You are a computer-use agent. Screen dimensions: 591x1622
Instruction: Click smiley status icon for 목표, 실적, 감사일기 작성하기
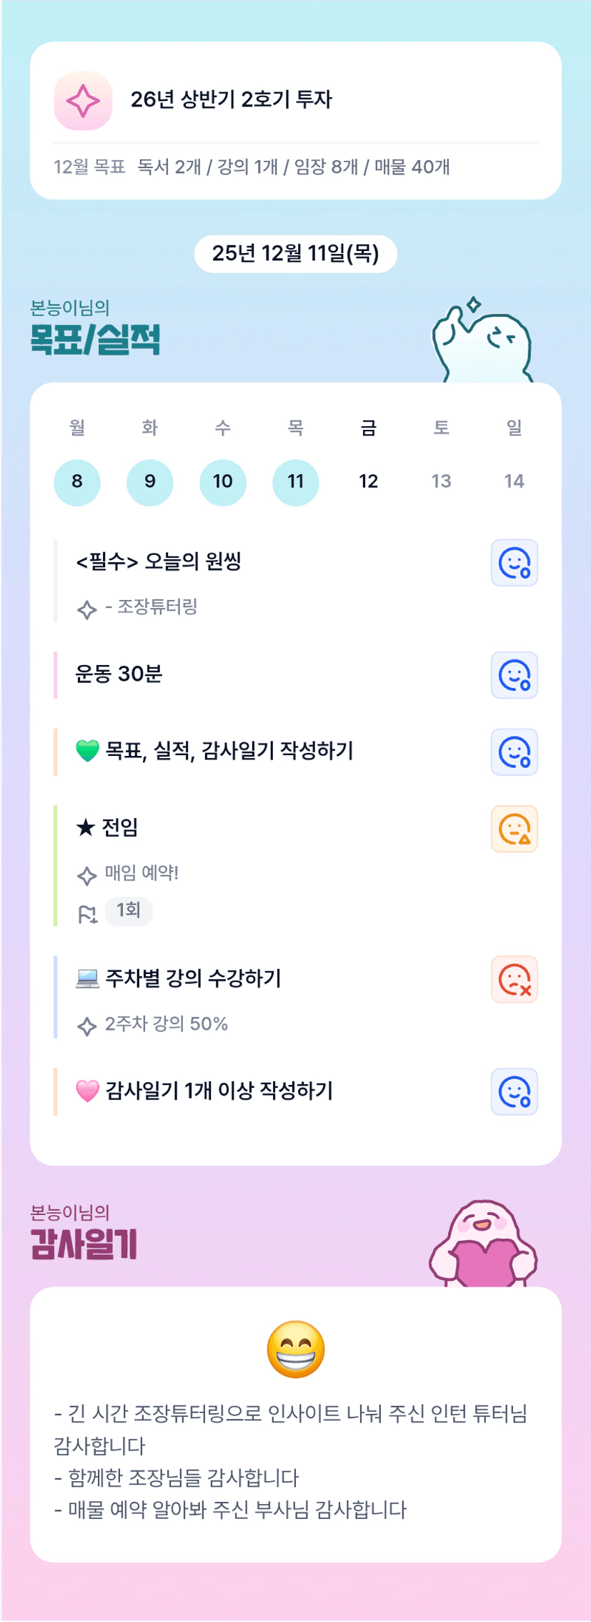(514, 752)
